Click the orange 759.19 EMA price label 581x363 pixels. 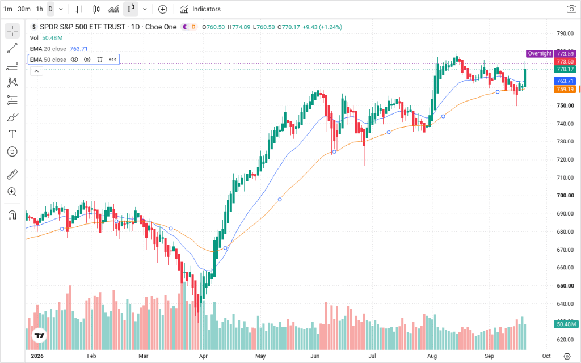point(565,89)
